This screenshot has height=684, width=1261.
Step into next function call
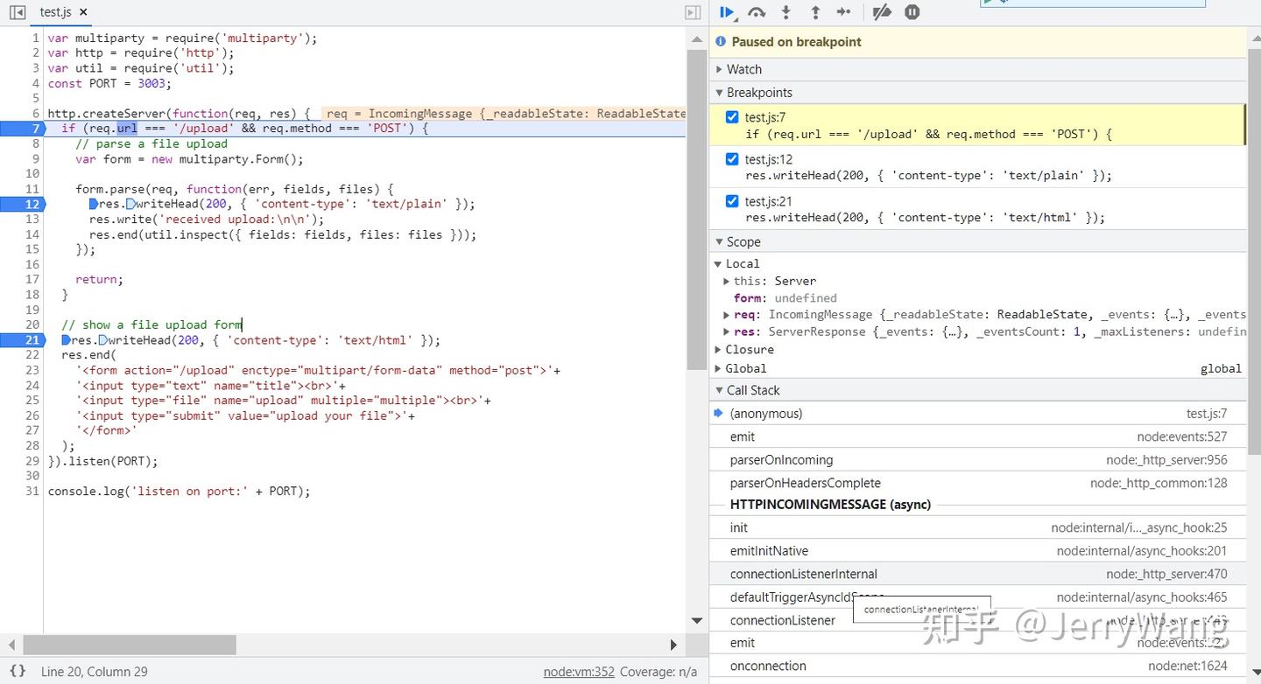tap(784, 12)
